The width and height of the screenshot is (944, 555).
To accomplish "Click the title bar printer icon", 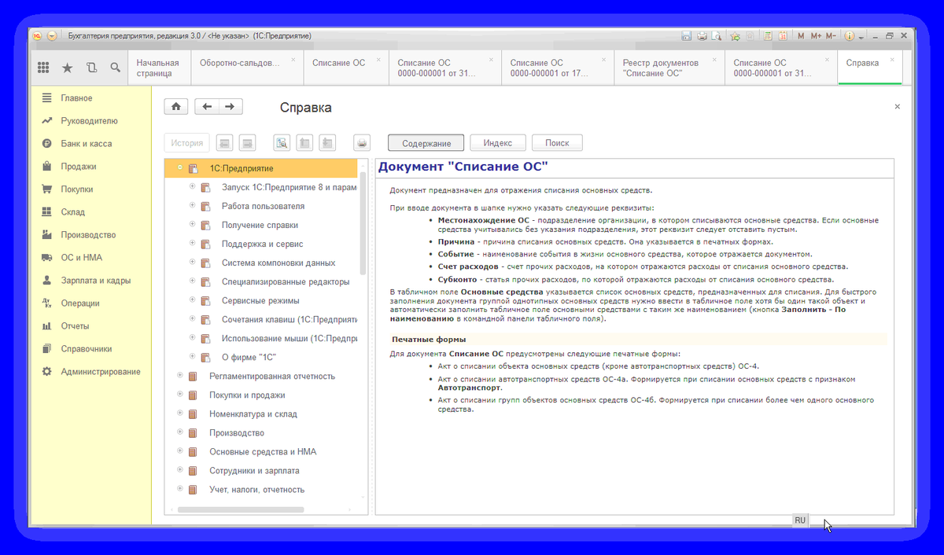I will click(701, 36).
